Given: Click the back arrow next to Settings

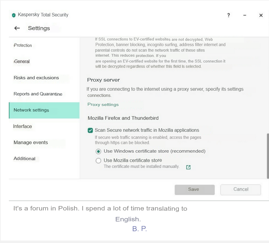Looking at the screenshot, I should tap(17, 28).
